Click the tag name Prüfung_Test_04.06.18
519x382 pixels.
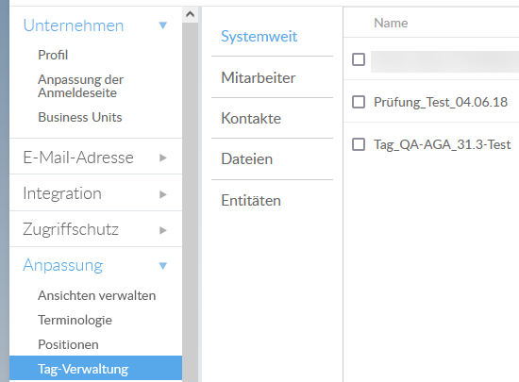click(441, 102)
